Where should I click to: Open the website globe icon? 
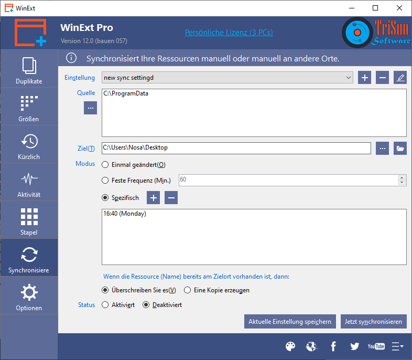312,346
